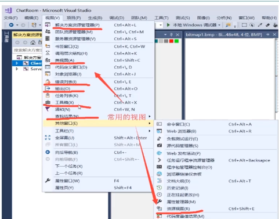The height and width of the screenshot is (219, 279).
Task: Select the rectangle selection tool in toolbar
Action: 244,25
